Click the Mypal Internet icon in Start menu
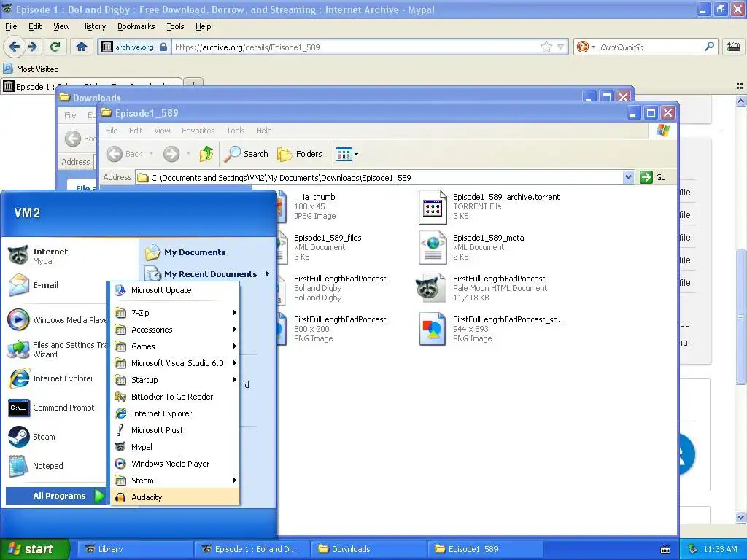 pyautogui.click(x=18, y=255)
